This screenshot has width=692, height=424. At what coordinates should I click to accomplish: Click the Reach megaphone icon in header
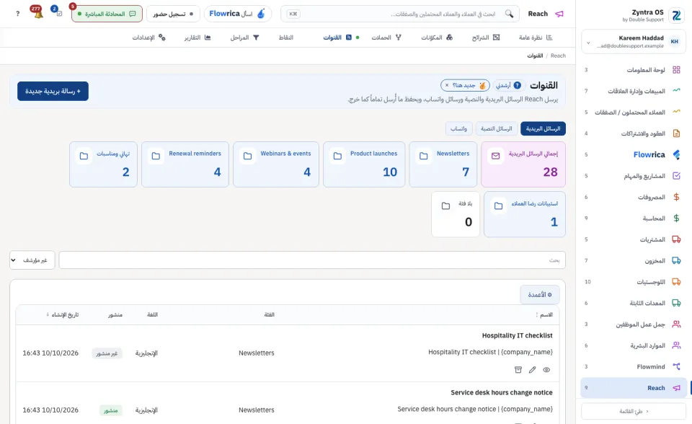[559, 14]
